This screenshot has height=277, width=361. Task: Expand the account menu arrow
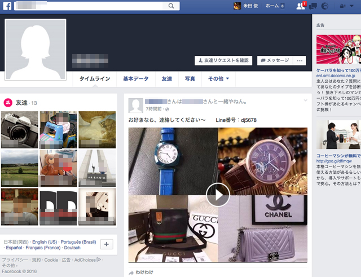tap(351, 6)
